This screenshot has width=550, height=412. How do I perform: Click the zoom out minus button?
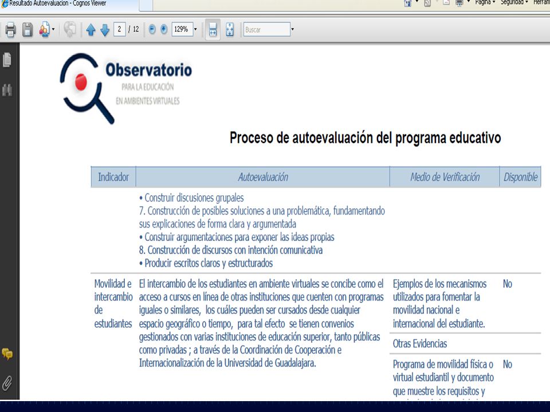[x=152, y=29]
